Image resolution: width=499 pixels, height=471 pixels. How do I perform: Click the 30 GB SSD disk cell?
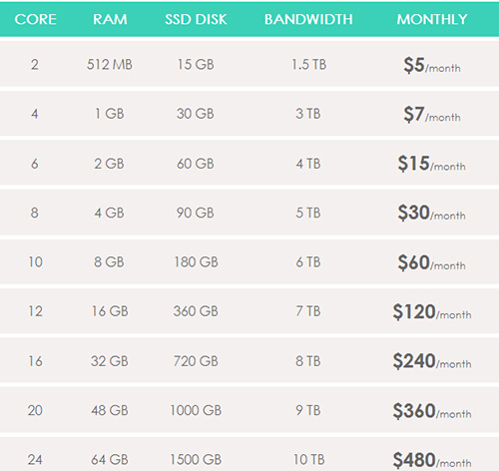tap(196, 114)
